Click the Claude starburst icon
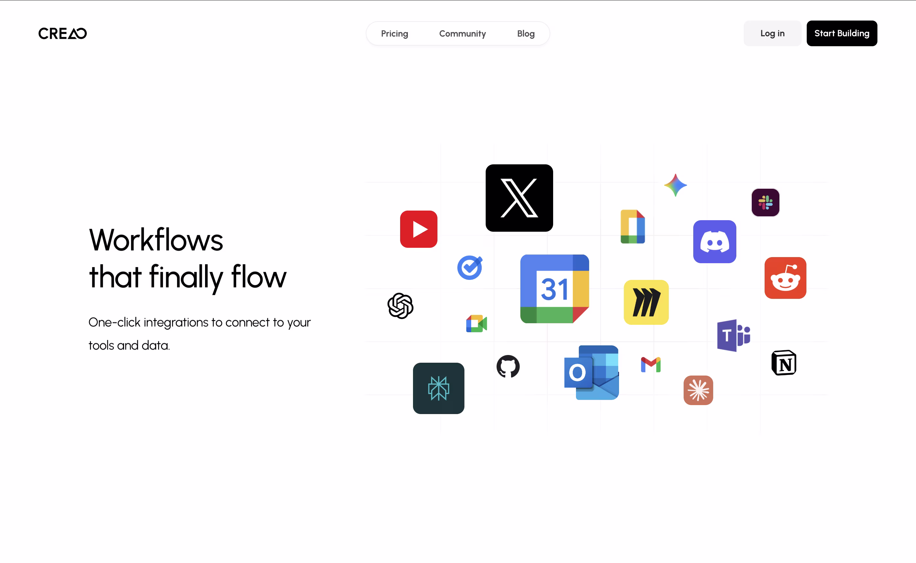The width and height of the screenshot is (916, 563). coord(698,390)
